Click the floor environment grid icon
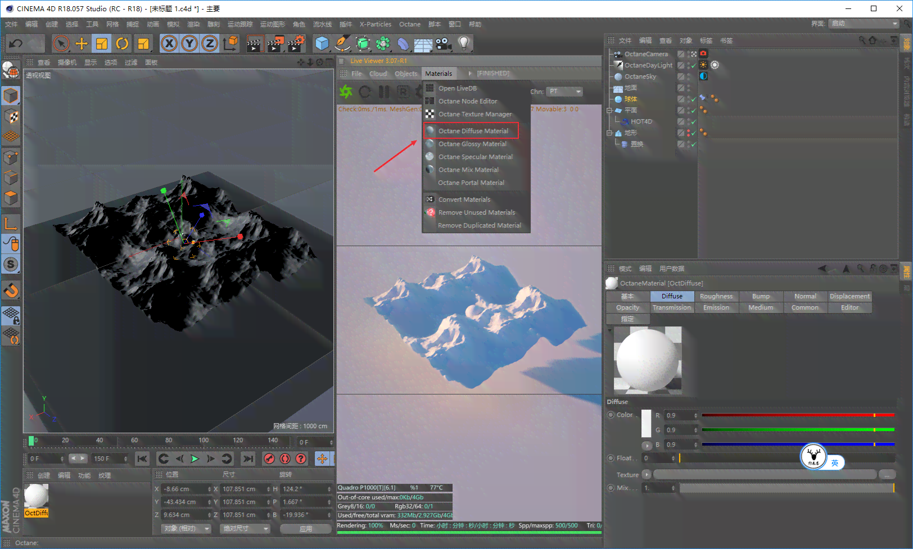913x549 pixels. [x=423, y=44]
